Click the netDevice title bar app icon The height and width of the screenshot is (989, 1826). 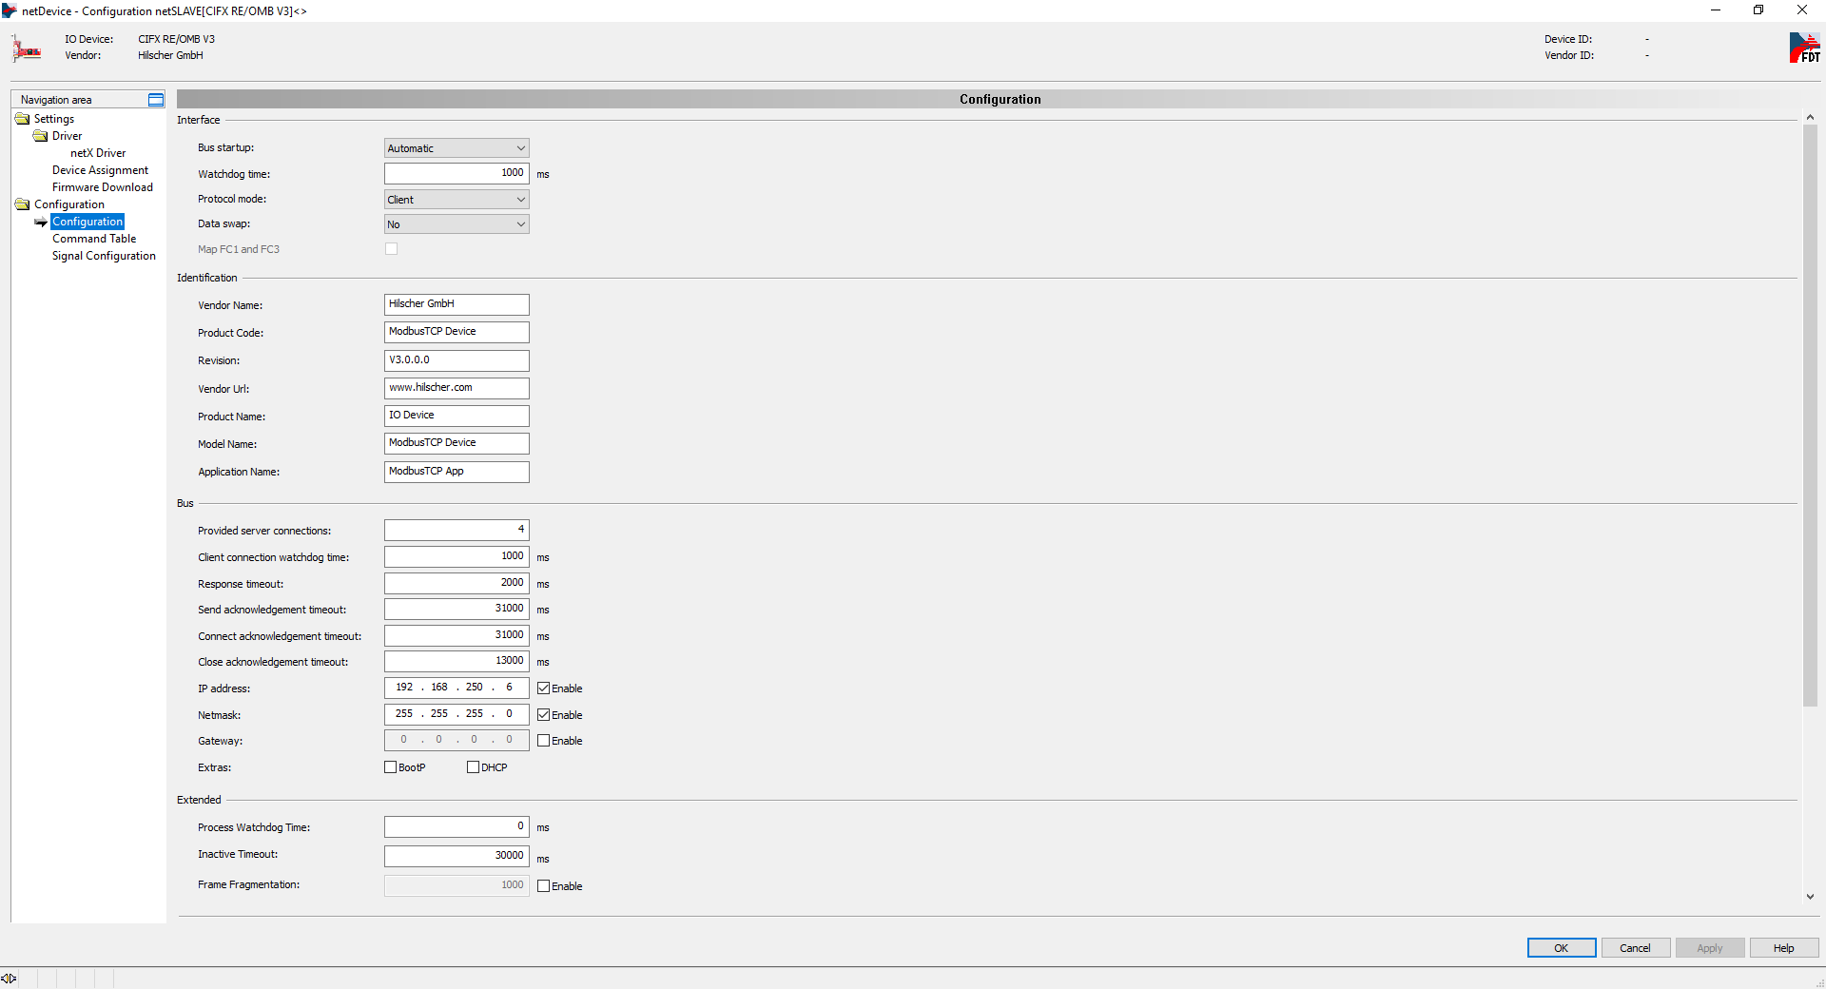[10, 10]
